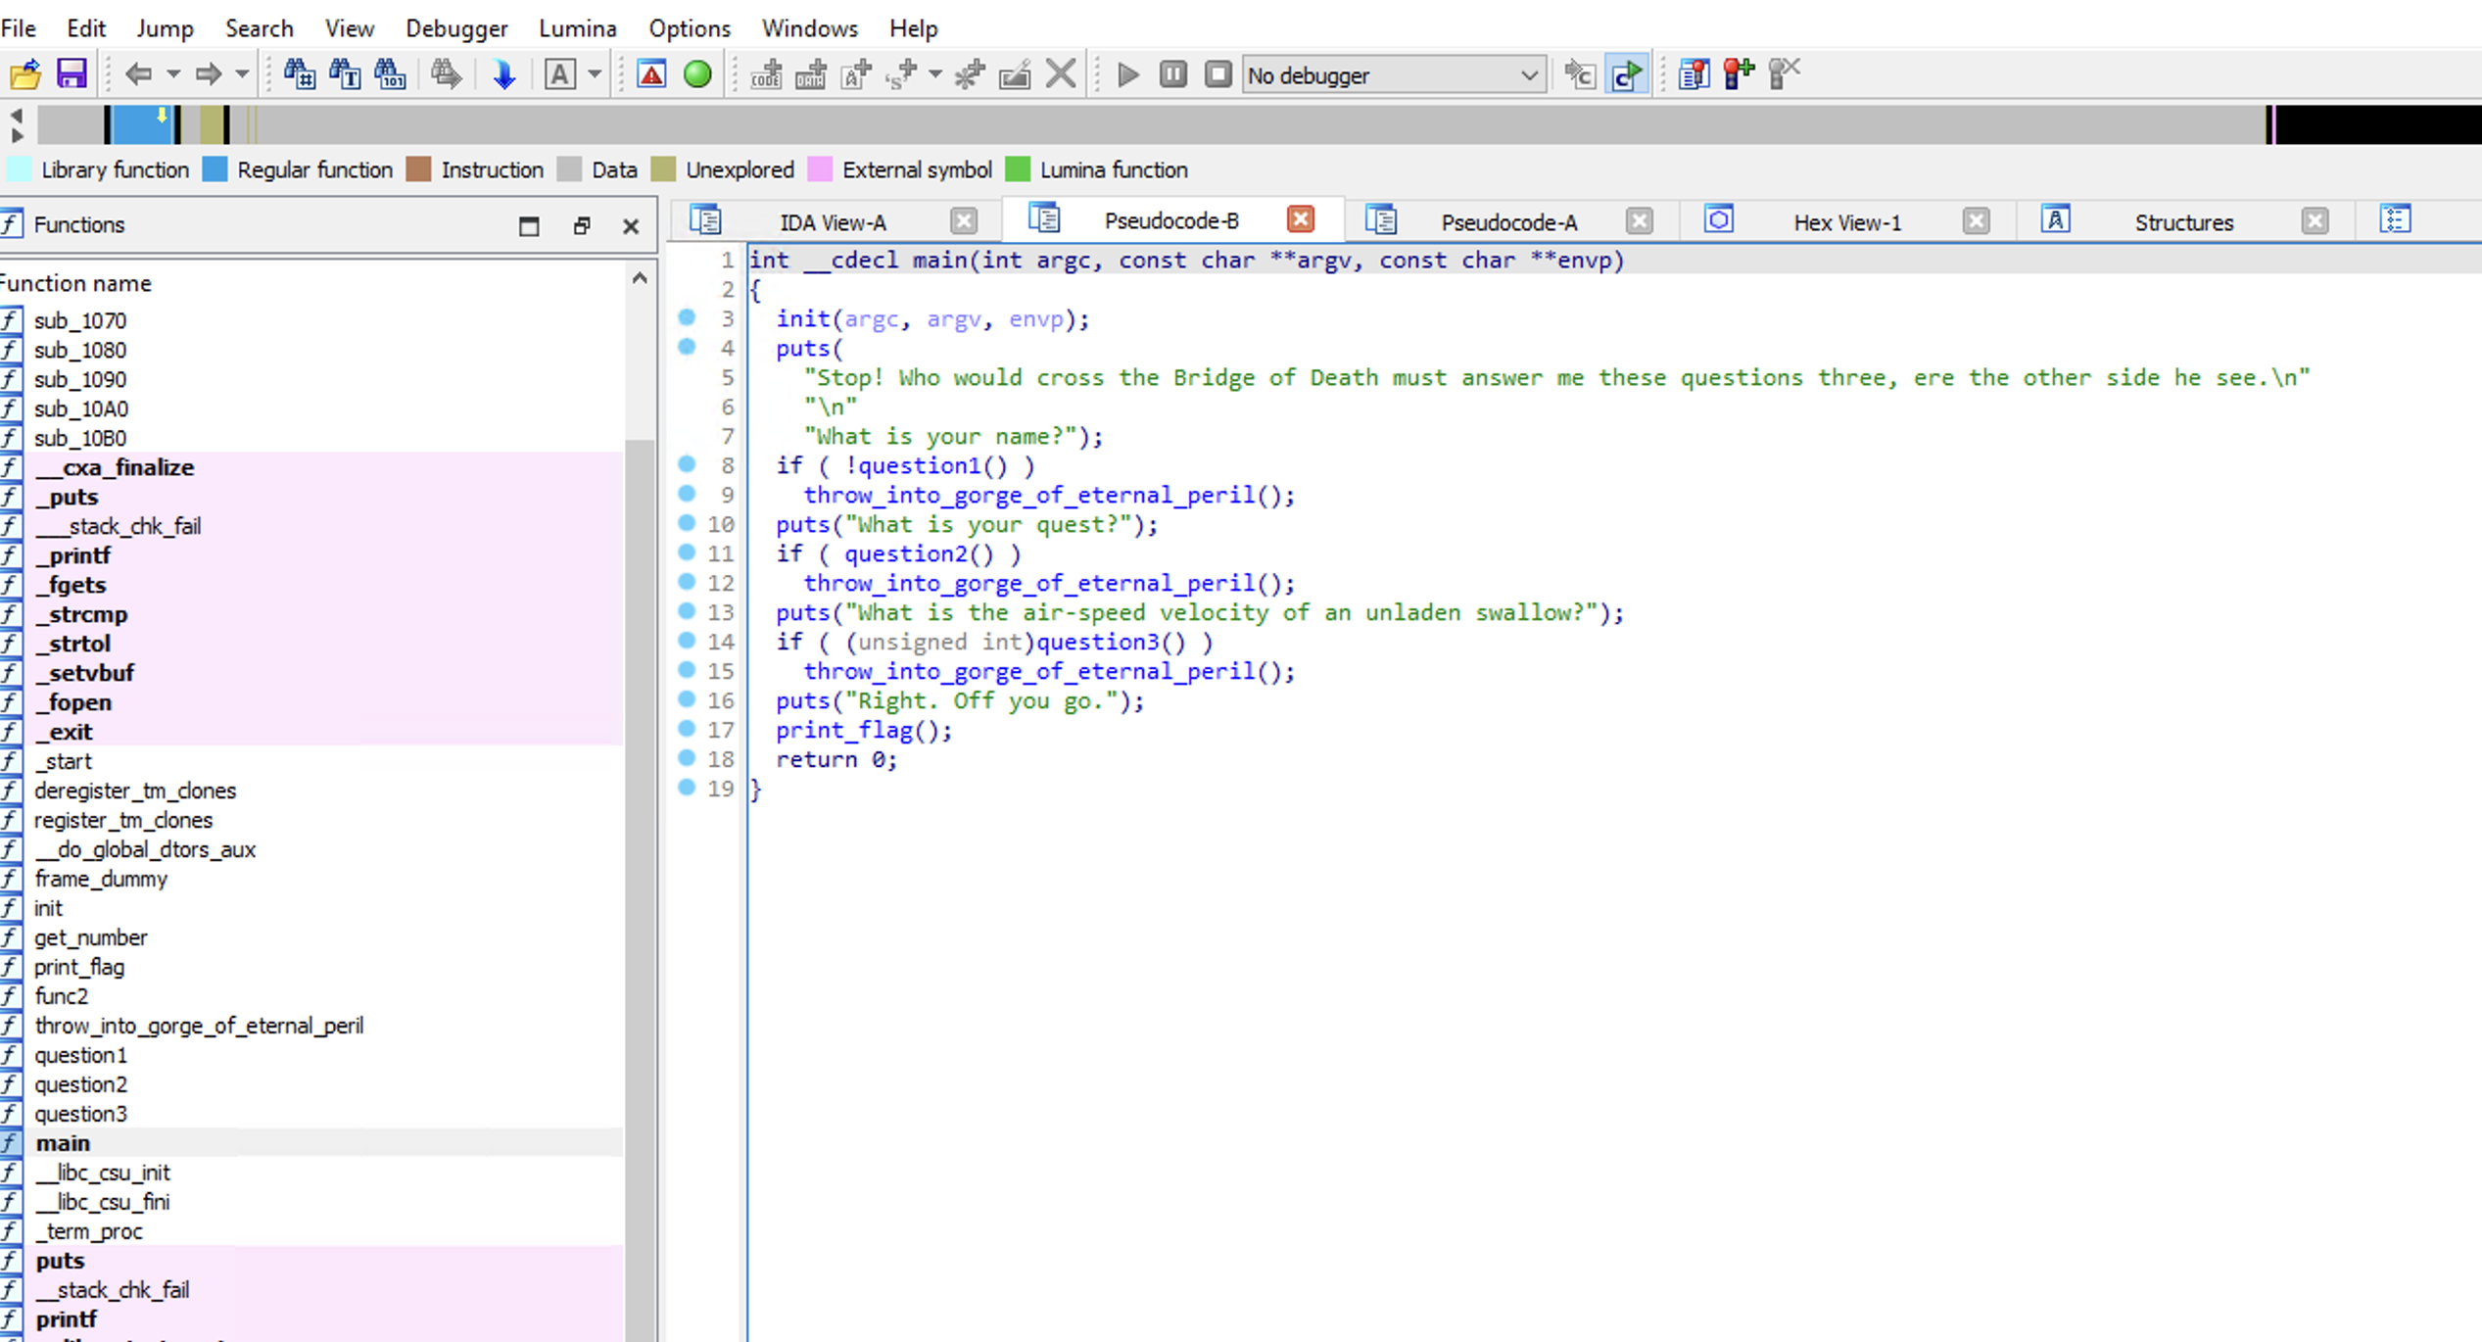
Task: Click the binoculars text search icon
Action: click(345, 74)
